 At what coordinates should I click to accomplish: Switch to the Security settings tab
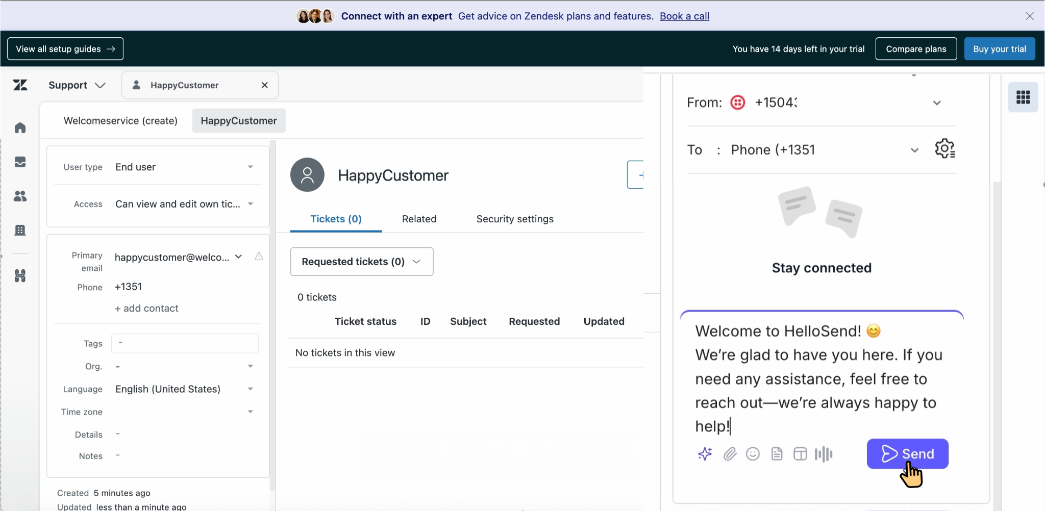tap(515, 219)
